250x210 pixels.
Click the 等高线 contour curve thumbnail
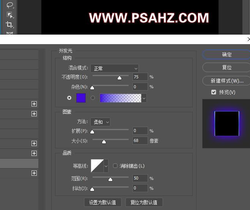click(97, 166)
